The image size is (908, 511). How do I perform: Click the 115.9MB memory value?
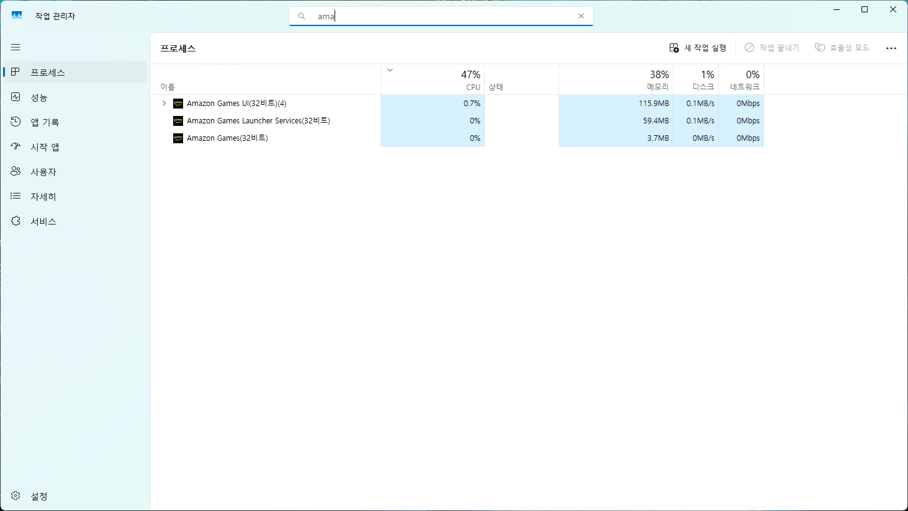pos(654,104)
